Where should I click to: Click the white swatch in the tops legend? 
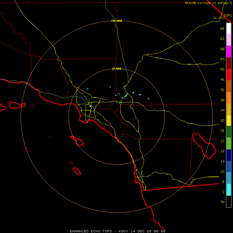[x=229, y=28]
